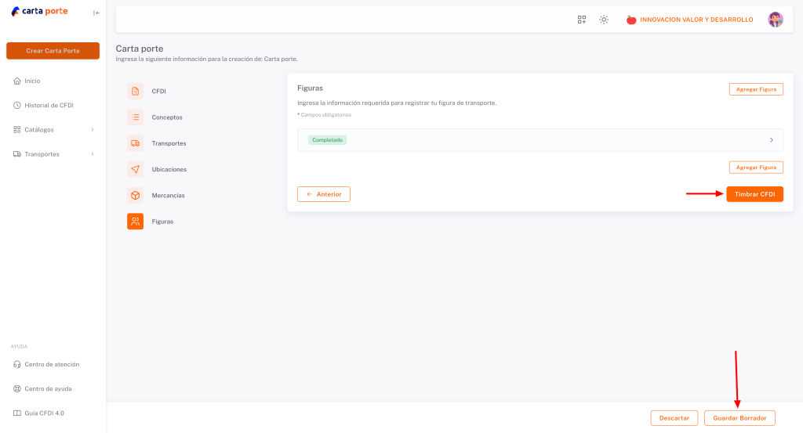Select Transportes in the sidebar menu

click(42, 154)
